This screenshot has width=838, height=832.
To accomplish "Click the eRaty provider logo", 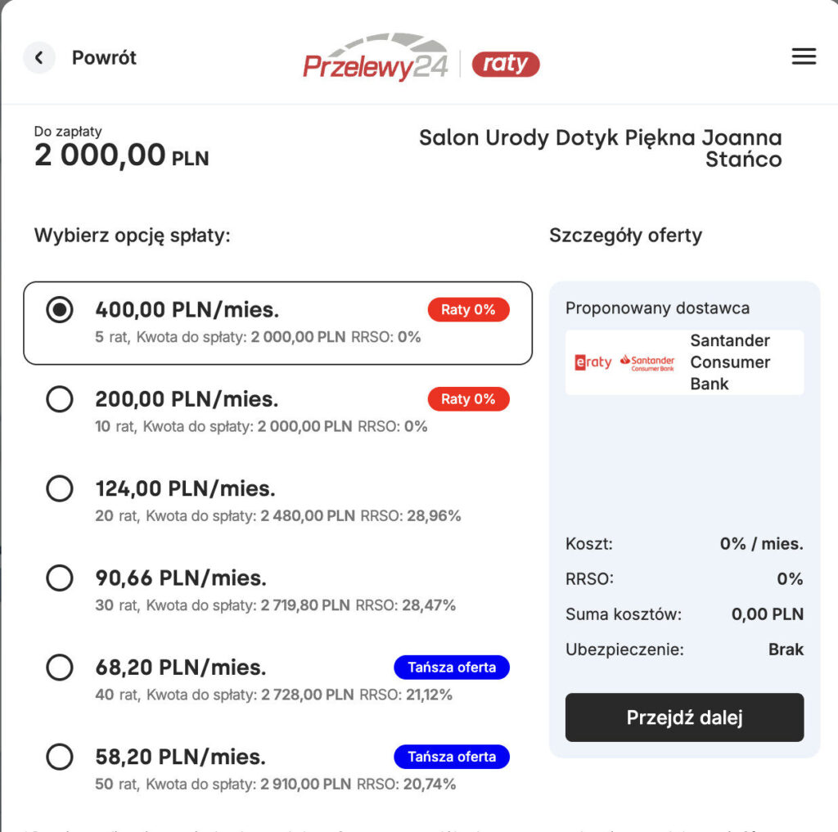I will tap(593, 362).
